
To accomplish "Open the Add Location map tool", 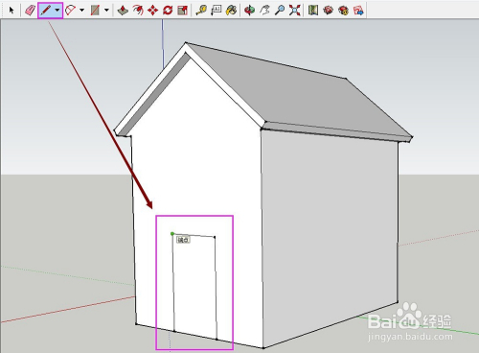I will click(x=313, y=11).
